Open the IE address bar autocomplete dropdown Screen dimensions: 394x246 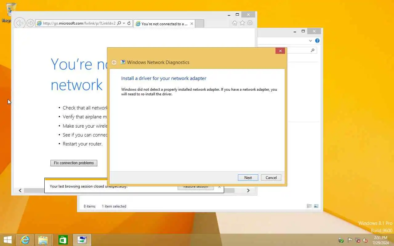[x=124, y=23]
